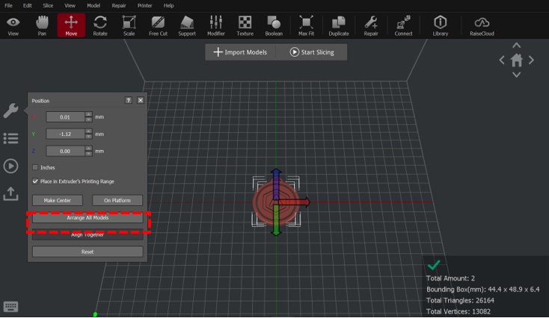
Task: Open the model Library
Action: (x=441, y=25)
